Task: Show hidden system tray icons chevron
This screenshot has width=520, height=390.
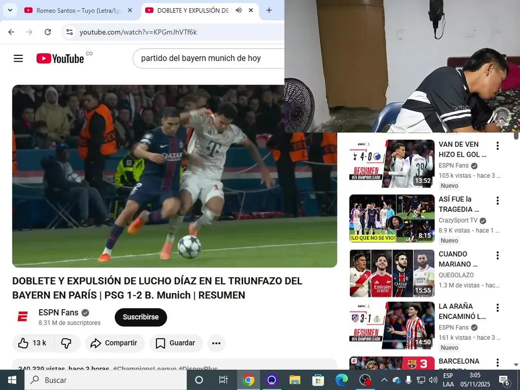Action: (384, 380)
